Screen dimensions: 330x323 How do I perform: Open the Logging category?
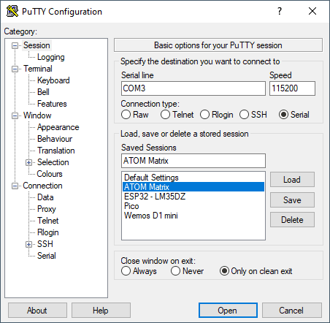click(x=51, y=57)
